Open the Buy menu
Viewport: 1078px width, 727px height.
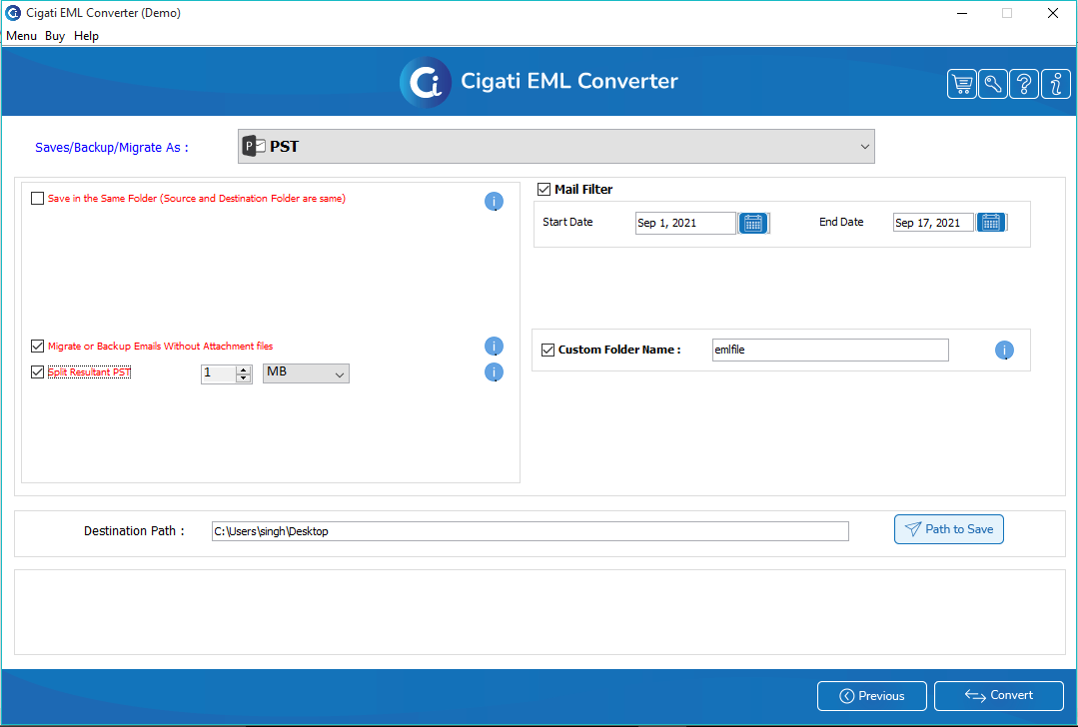(55, 36)
